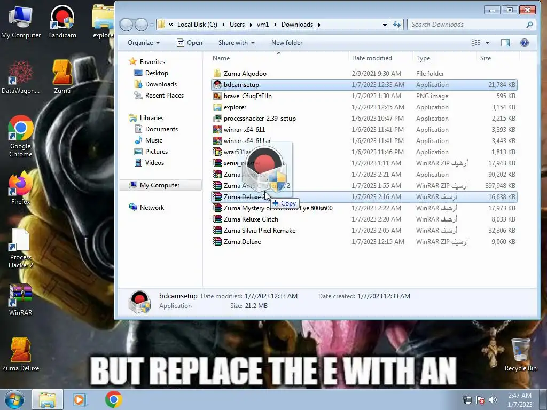Click Windows Start orb
547x410 pixels.
14,399
